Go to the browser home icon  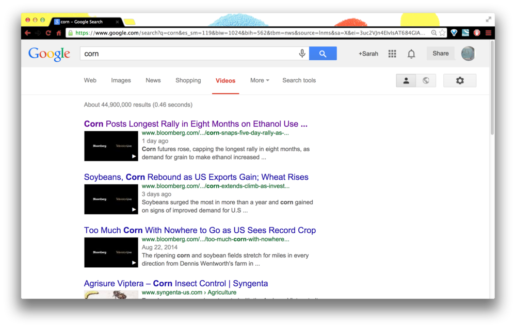59,33
